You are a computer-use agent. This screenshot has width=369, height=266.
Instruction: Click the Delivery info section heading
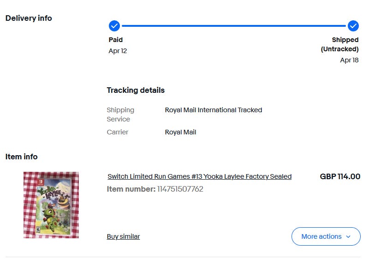click(29, 18)
